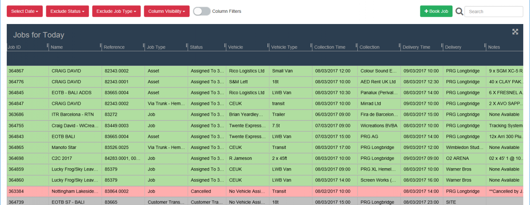
Task: Open the Name column menu icon
Action: 100,47
